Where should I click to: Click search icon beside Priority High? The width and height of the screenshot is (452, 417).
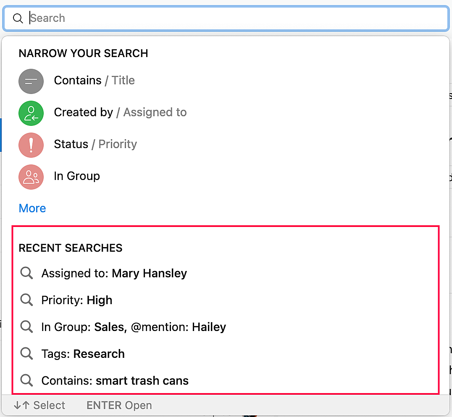click(26, 300)
